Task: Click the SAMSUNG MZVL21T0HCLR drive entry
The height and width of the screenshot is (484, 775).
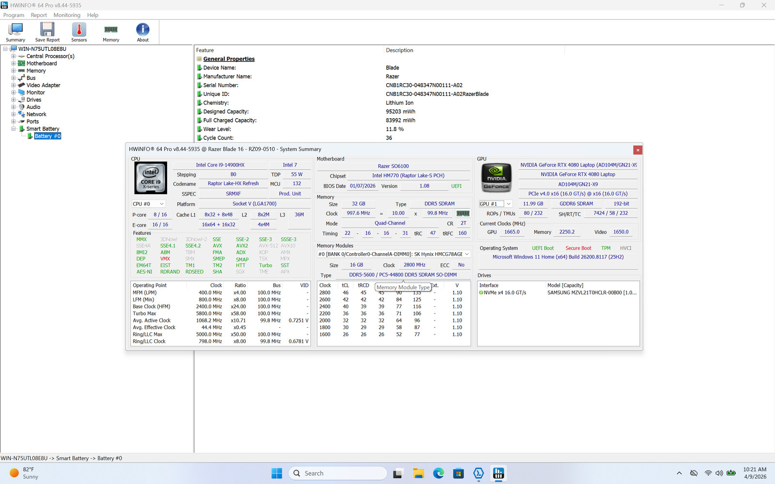Action: [x=558, y=293]
